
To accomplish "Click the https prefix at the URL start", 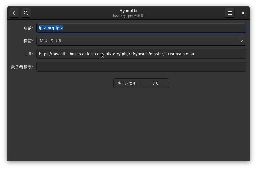I will click(44, 54).
